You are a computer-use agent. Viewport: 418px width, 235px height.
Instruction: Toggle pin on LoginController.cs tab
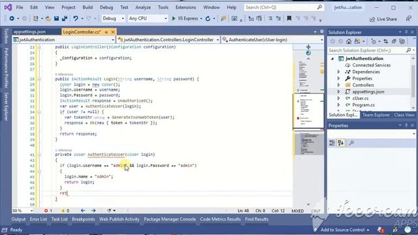pyautogui.click(x=106, y=32)
